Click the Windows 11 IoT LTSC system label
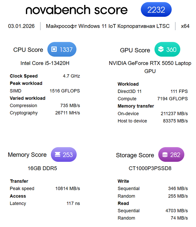 click(x=108, y=26)
